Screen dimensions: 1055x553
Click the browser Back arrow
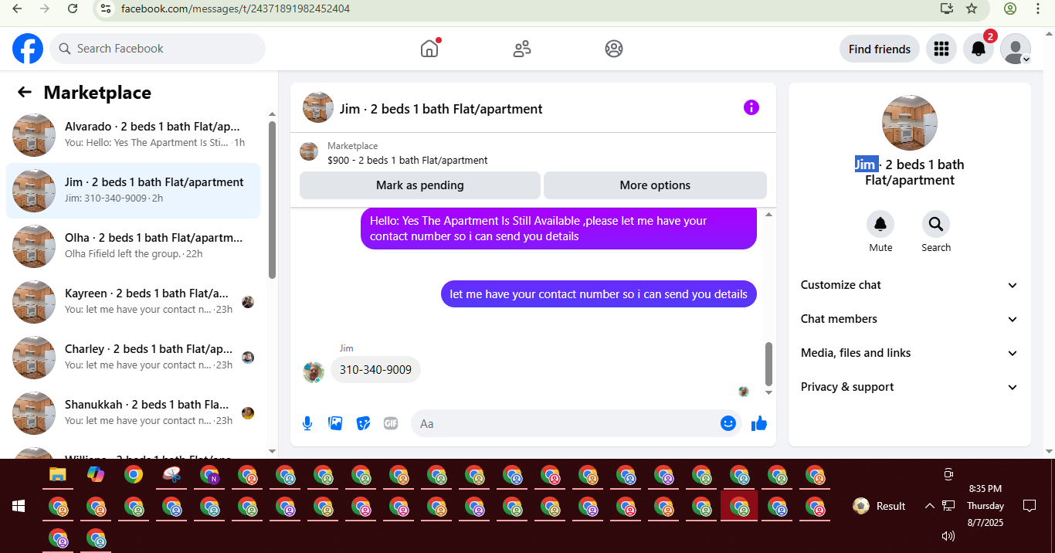17,8
